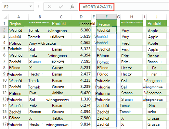
Task: Select column B header
Action: [40, 17]
